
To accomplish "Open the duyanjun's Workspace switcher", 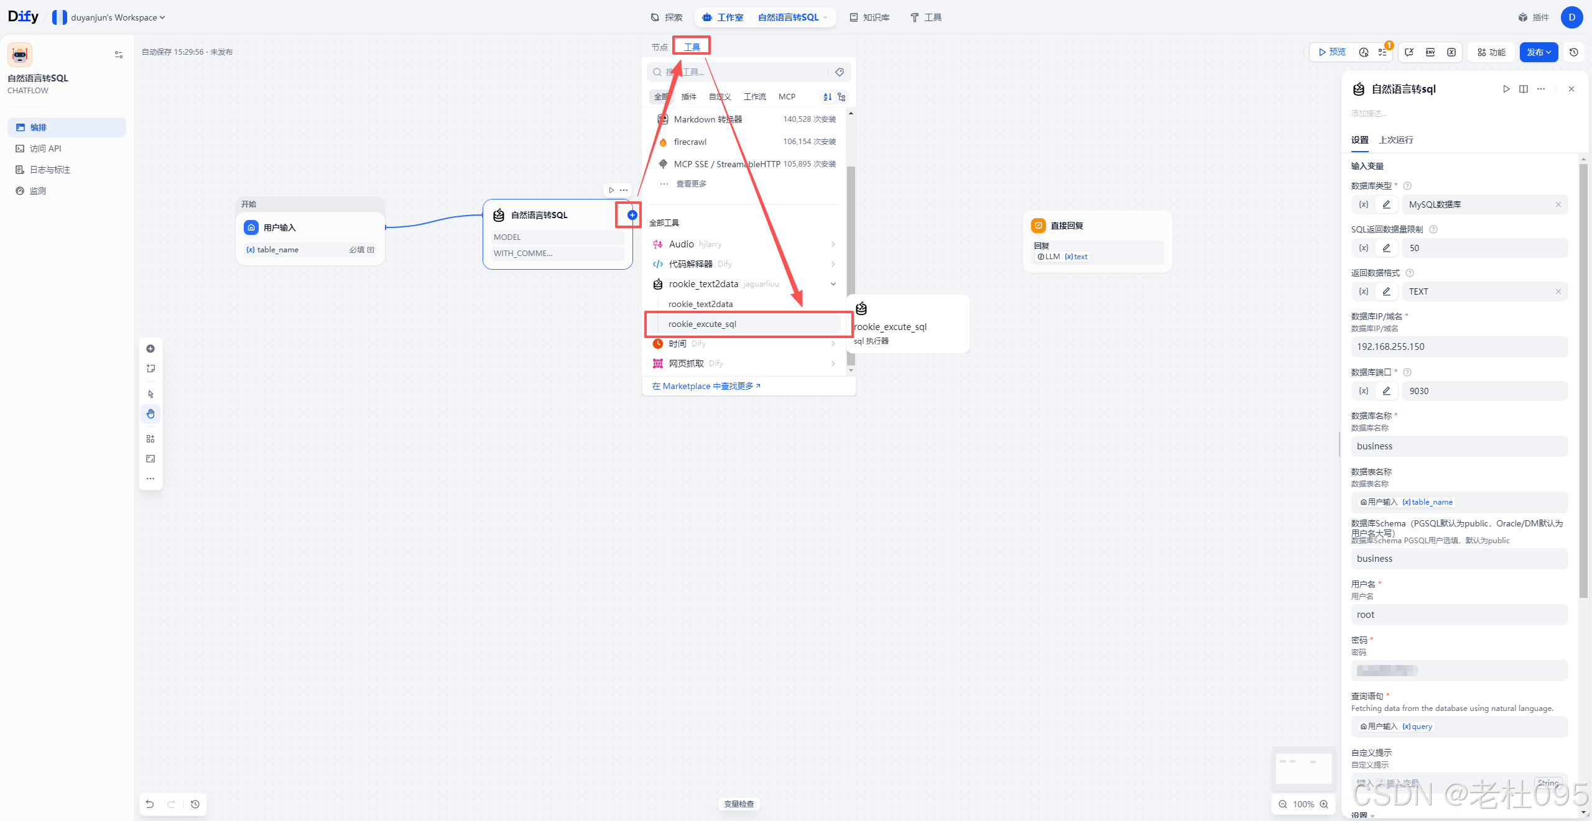I will pyautogui.click(x=109, y=17).
